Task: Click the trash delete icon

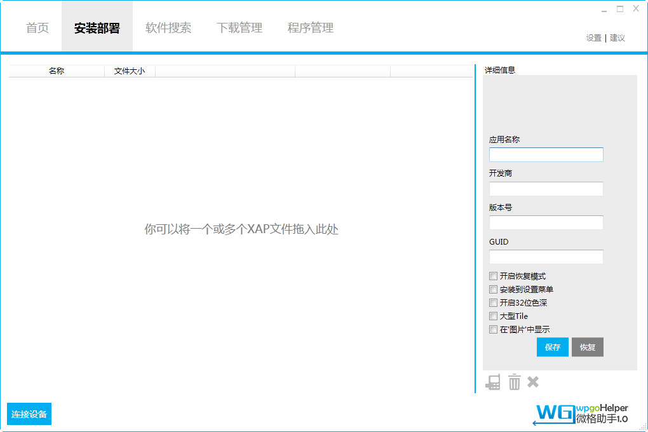Action: [513, 382]
